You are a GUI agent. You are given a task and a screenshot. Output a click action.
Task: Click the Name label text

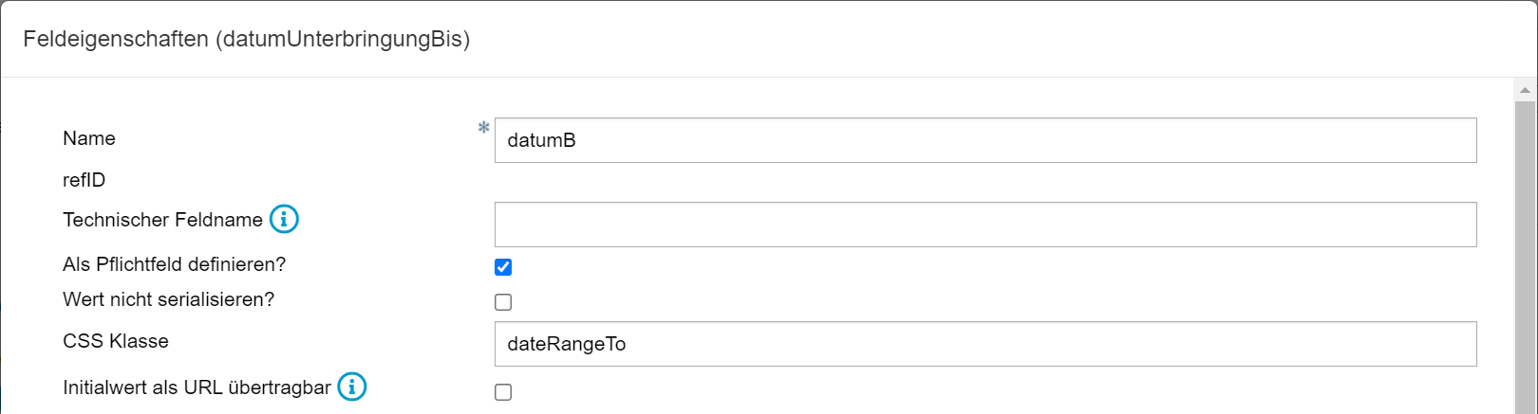tap(89, 138)
